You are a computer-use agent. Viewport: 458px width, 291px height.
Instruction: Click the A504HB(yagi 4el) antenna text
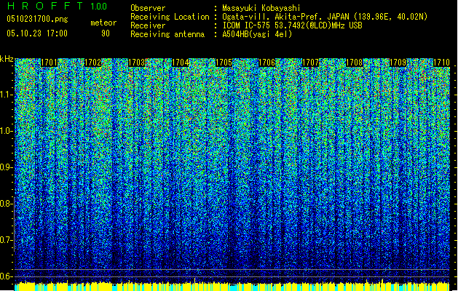pos(257,34)
